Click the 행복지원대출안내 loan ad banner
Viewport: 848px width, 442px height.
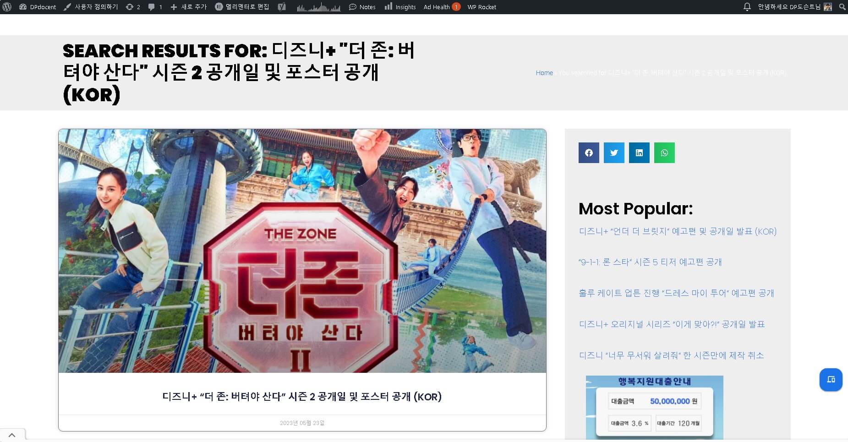[654, 408]
